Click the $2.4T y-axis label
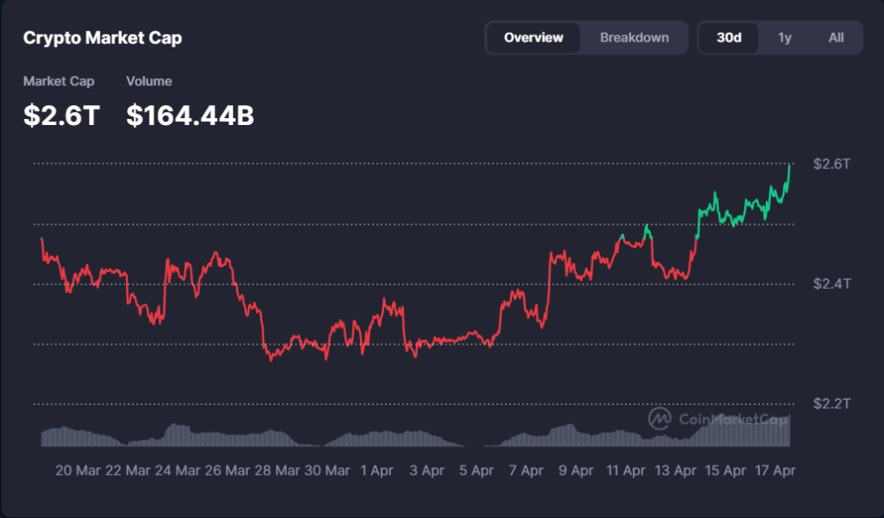This screenshot has height=518, width=884. click(831, 284)
